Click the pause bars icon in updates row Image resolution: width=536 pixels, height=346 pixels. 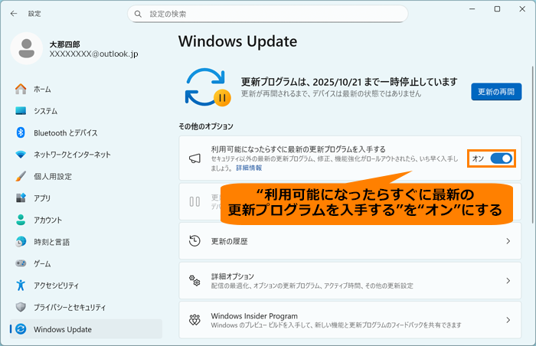[194, 202]
